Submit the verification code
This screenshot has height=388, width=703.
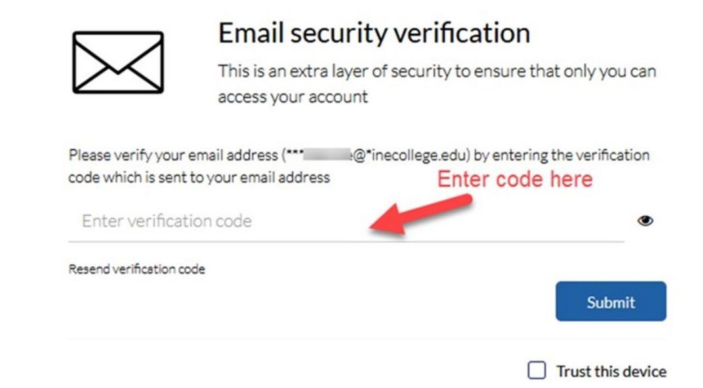click(611, 301)
